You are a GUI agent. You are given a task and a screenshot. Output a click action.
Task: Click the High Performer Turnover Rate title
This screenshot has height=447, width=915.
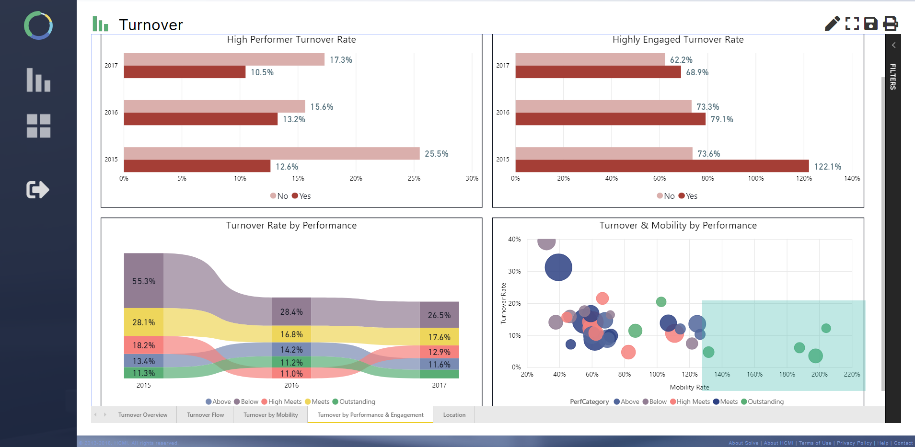pos(291,40)
